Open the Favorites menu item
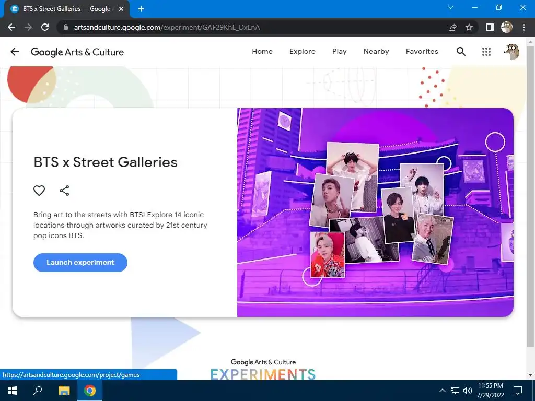The height and width of the screenshot is (401, 535). click(x=422, y=51)
